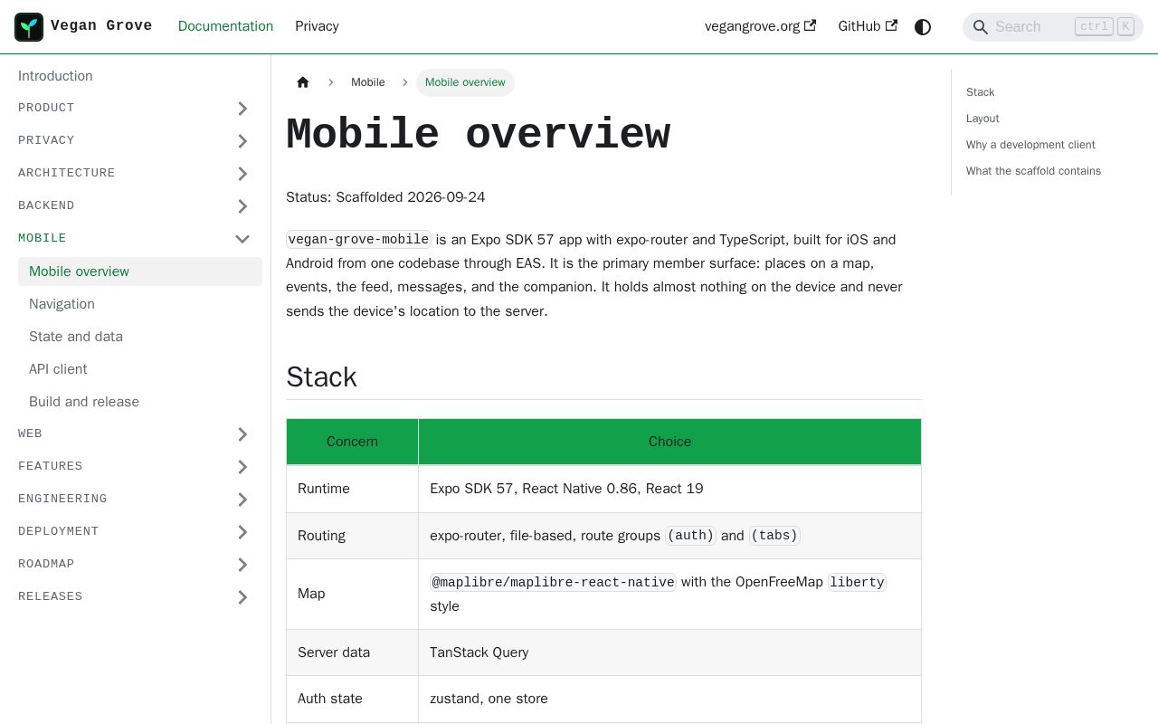This screenshot has height=724, width=1158.
Task: Jump to Layout in table of contents
Action: (982, 119)
